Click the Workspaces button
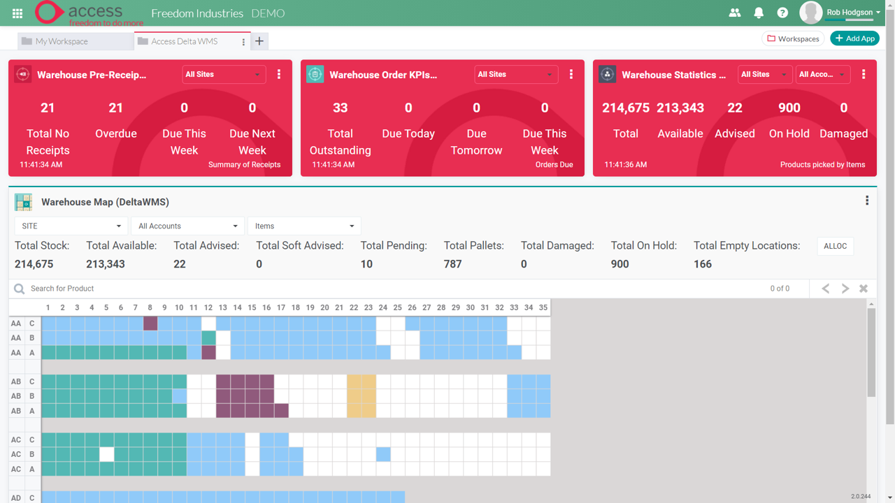 point(793,38)
